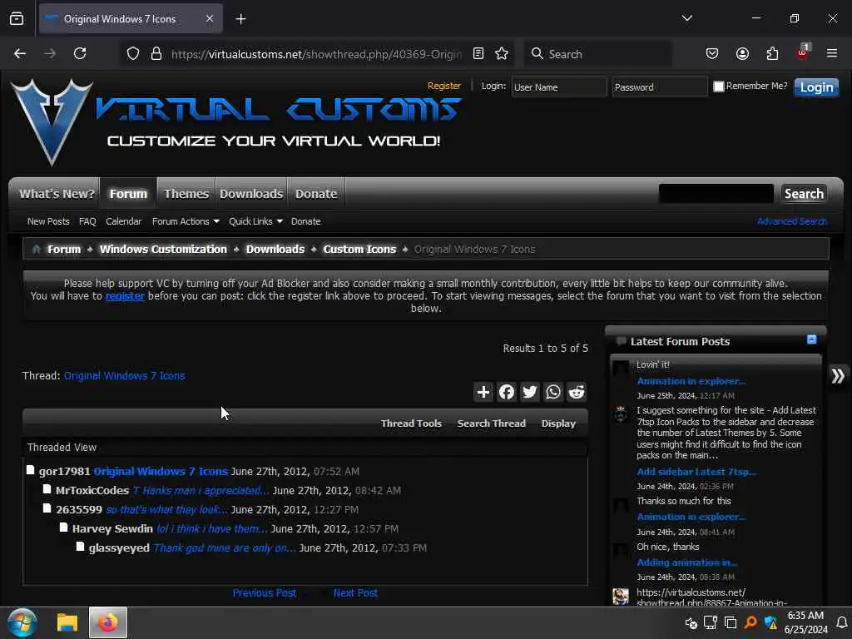Open the Extensions puzzle icon

(772, 53)
